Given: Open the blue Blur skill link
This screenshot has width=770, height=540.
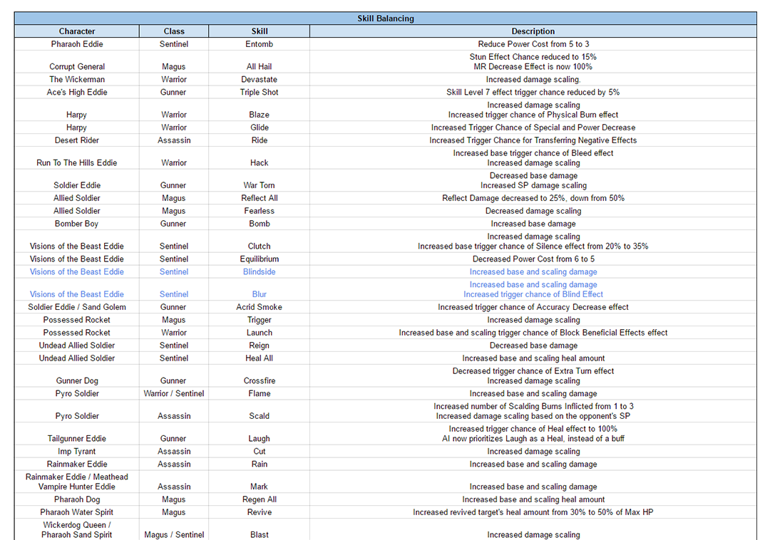Looking at the screenshot, I should pyautogui.click(x=259, y=294).
